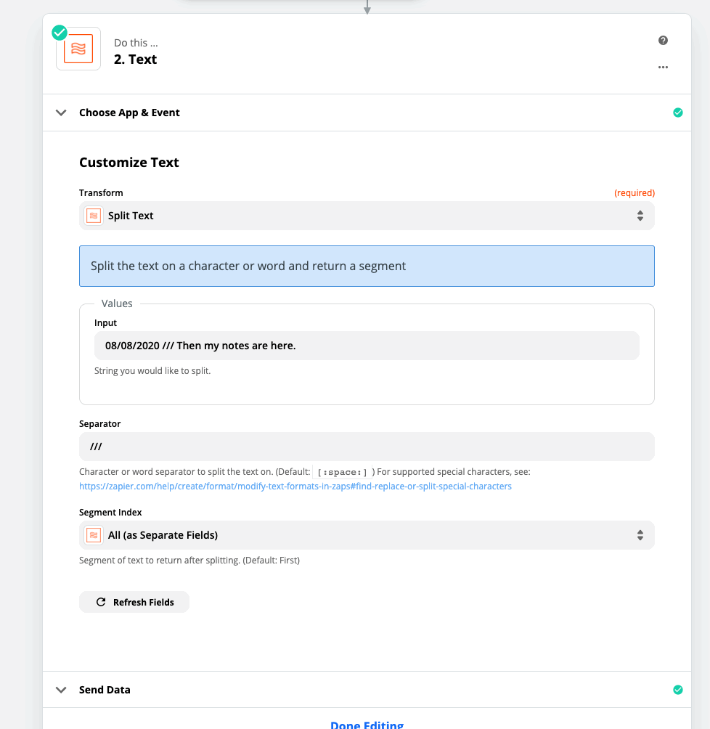Click the Send Data section header
Screen dimensions: 710x729
coord(367,690)
